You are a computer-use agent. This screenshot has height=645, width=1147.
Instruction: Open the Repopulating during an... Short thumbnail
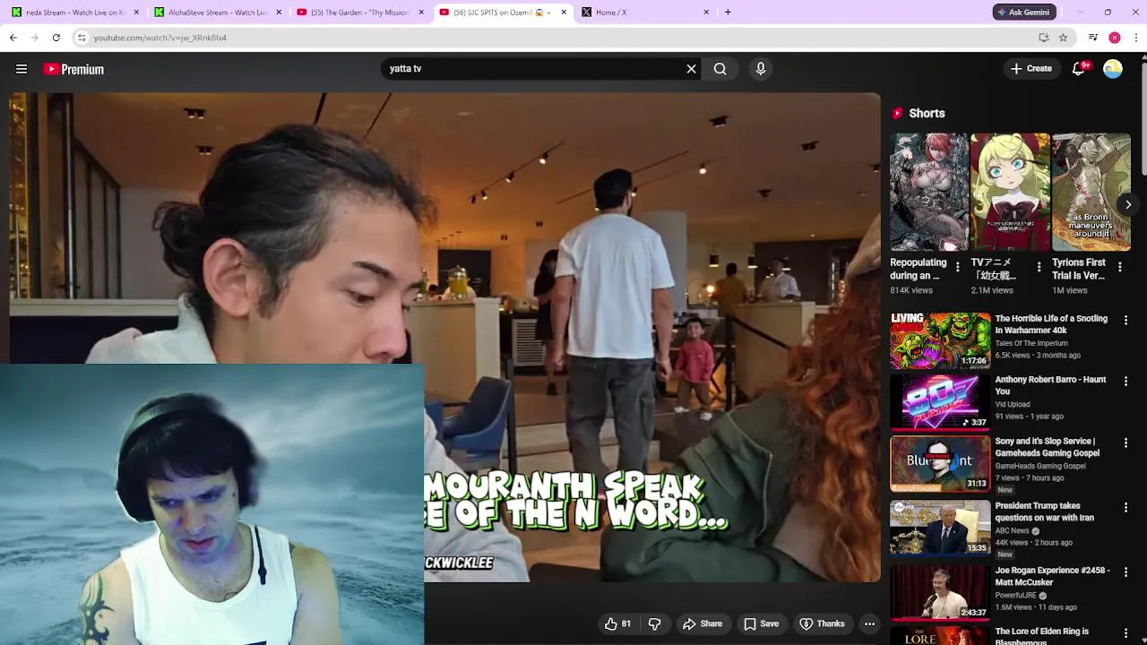(929, 192)
